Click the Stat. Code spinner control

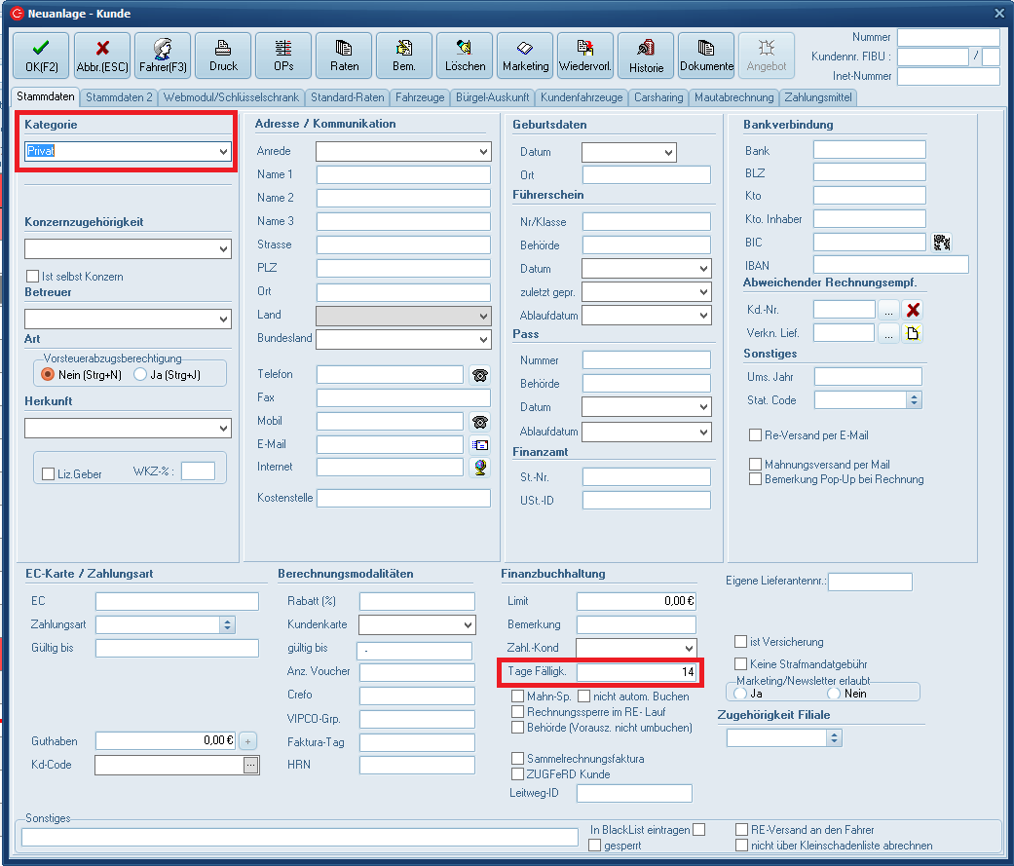point(914,399)
